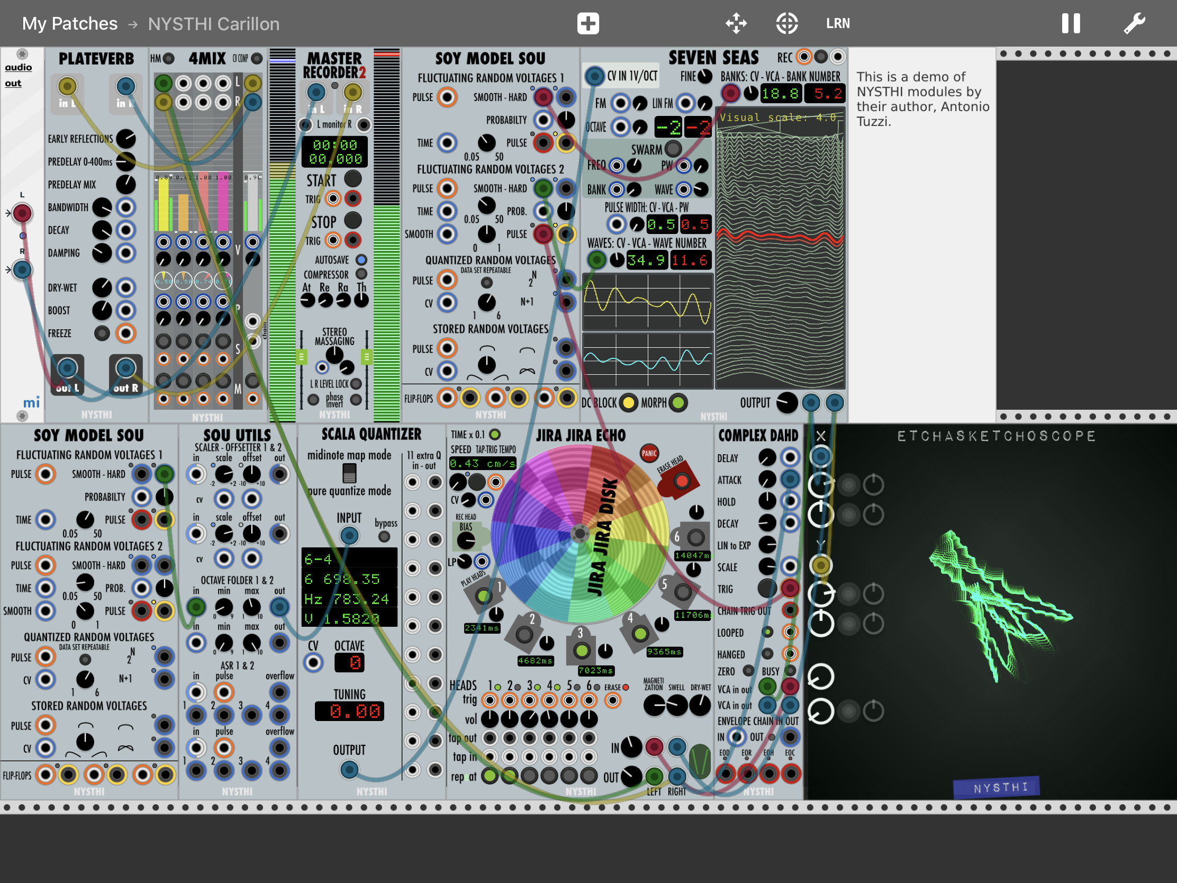Select Master Recorder in L jack
Image resolution: width=1177 pixels, height=883 pixels.
[x=316, y=93]
